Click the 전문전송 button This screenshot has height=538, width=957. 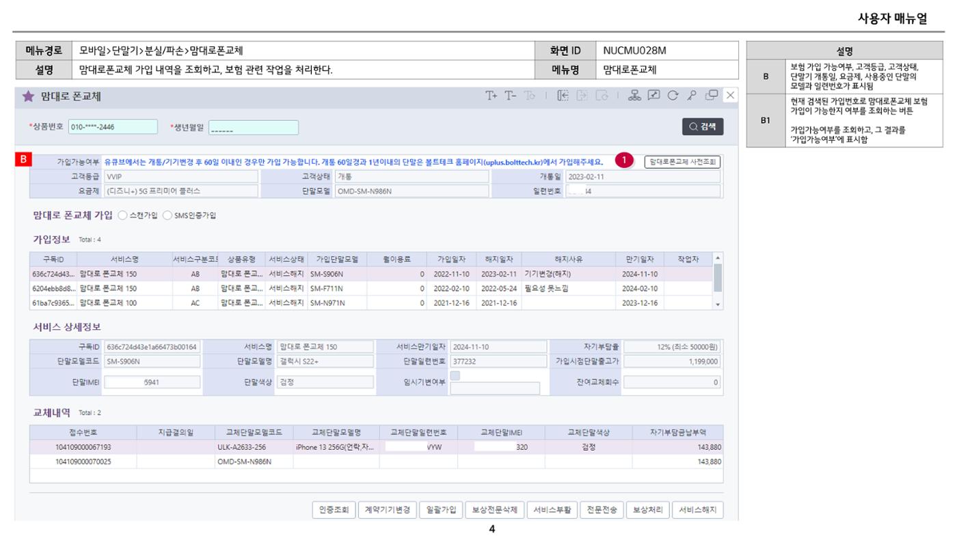[x=602, y=510]
